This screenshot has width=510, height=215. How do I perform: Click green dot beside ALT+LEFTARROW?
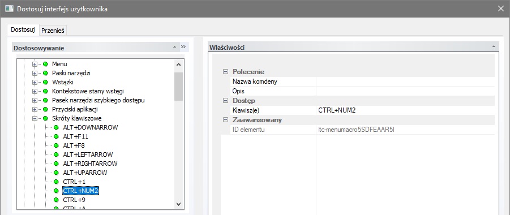pyautogui.click(x=56, y=154)
